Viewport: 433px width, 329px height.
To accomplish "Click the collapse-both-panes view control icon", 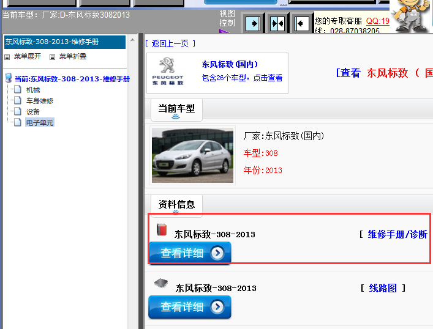I will tap(277, 23).
